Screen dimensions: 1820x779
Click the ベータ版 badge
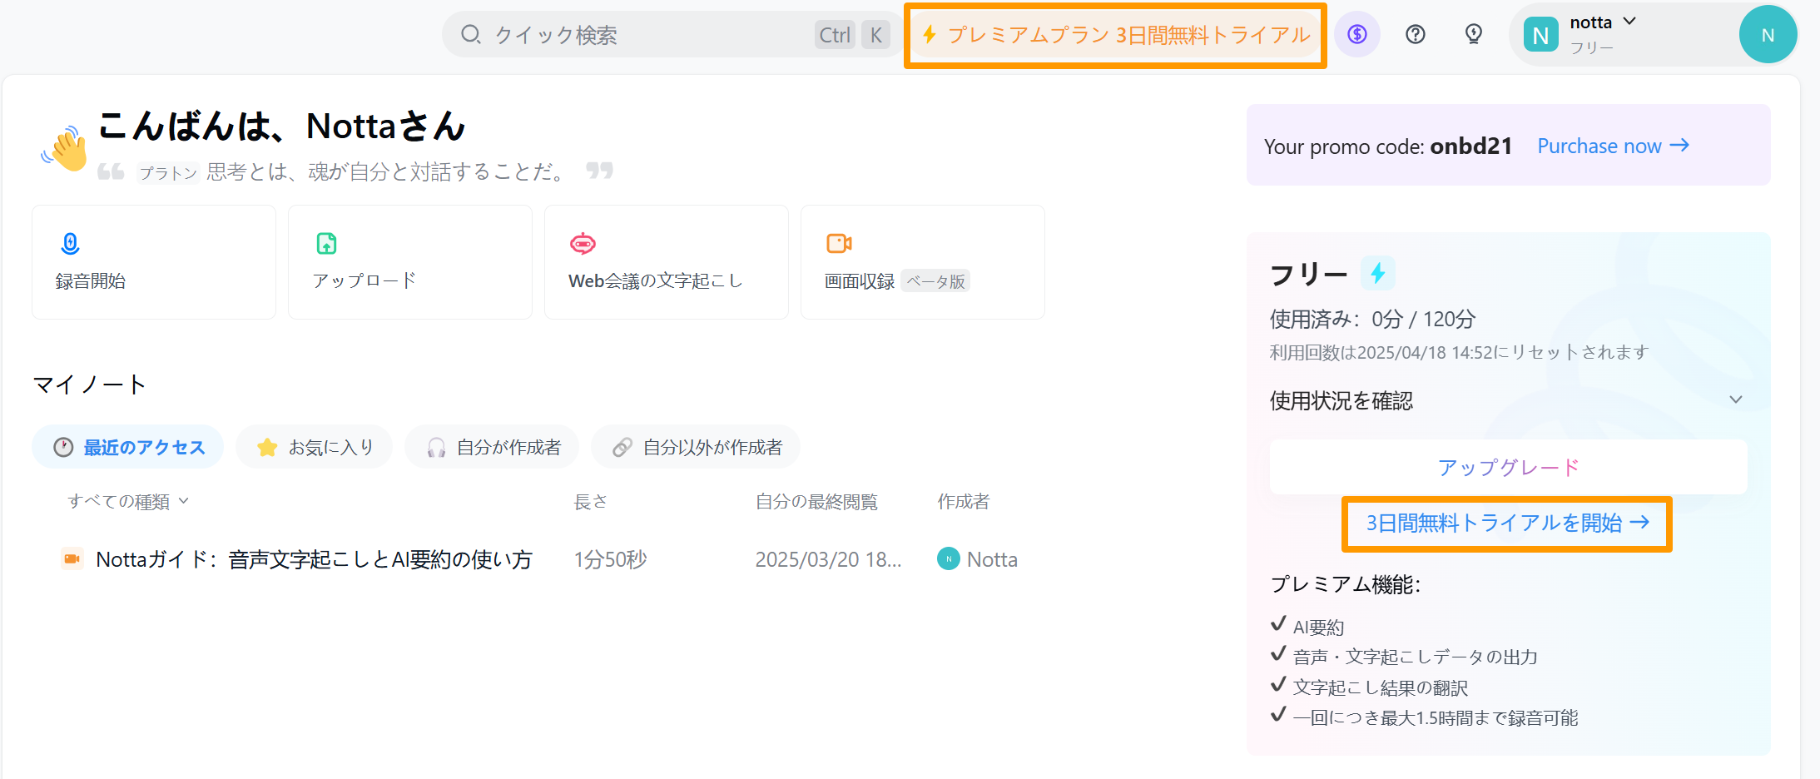[x=936, y=281]
